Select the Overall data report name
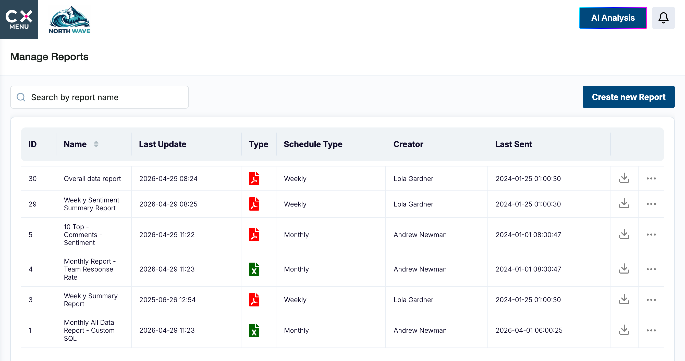Screen dimensions: 685x361 92,178
